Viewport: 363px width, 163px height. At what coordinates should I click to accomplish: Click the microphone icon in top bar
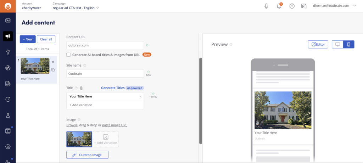(266, 6)
